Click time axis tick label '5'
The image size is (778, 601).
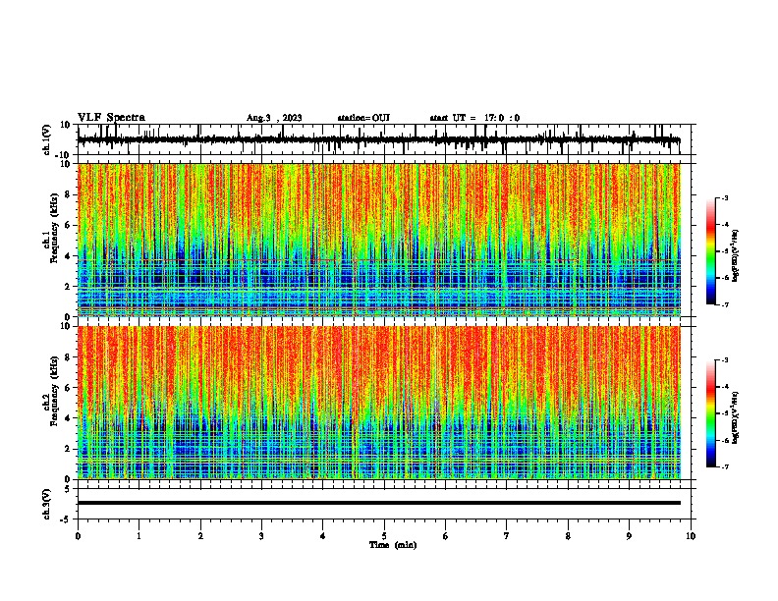pos(384,536)
